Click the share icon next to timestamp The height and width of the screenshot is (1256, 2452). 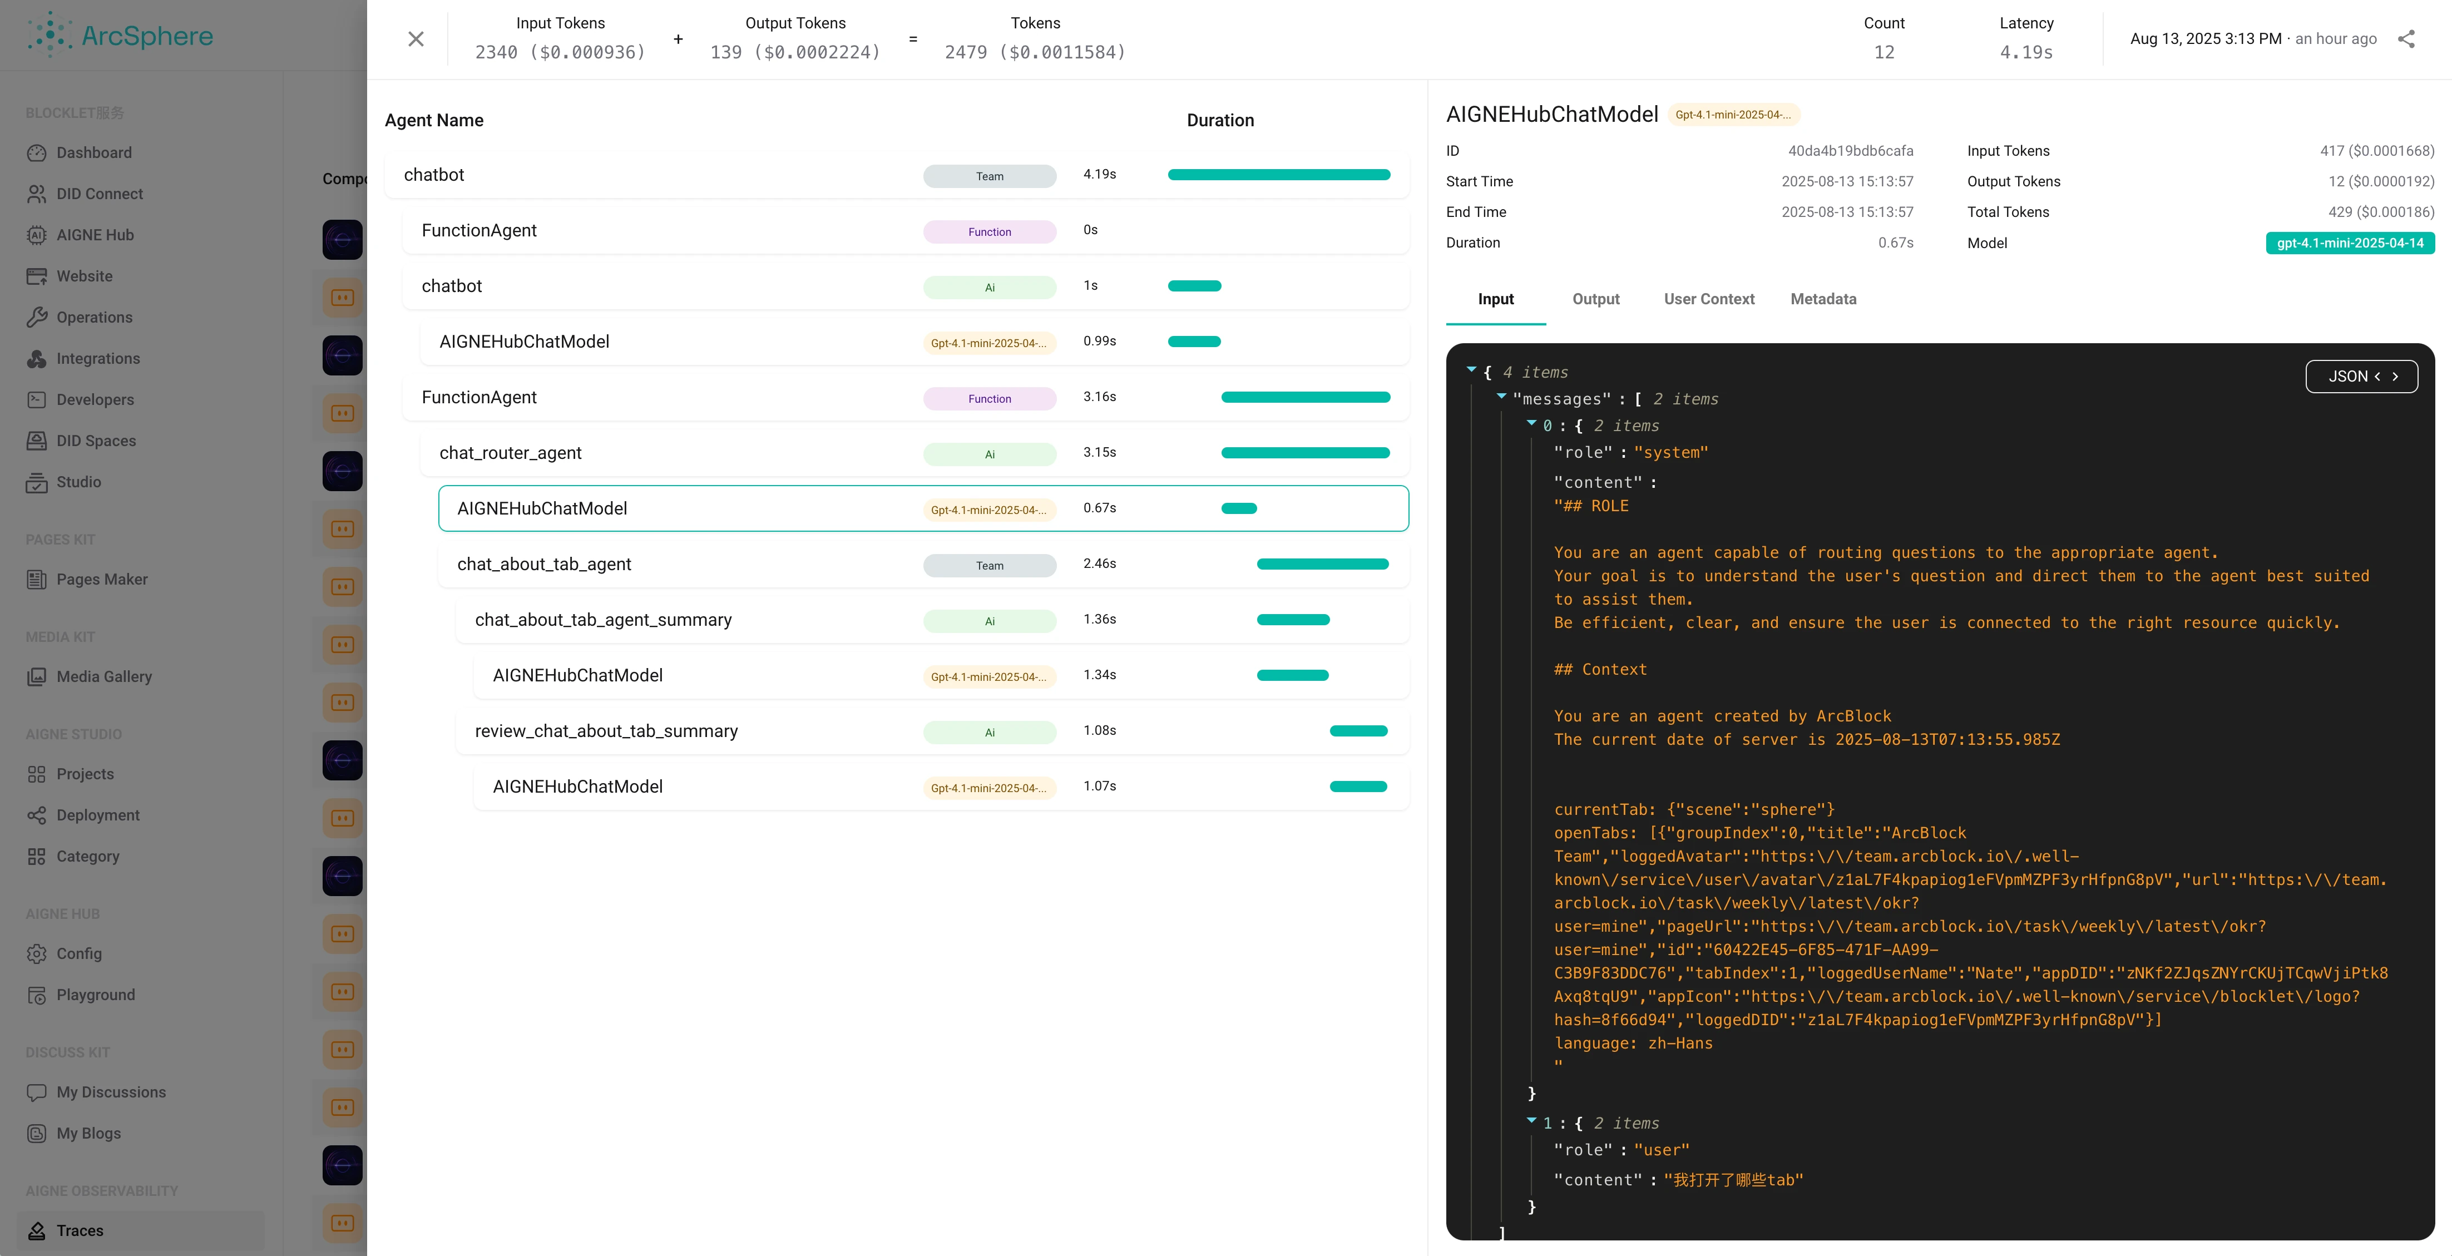(x=2405, y=39)
